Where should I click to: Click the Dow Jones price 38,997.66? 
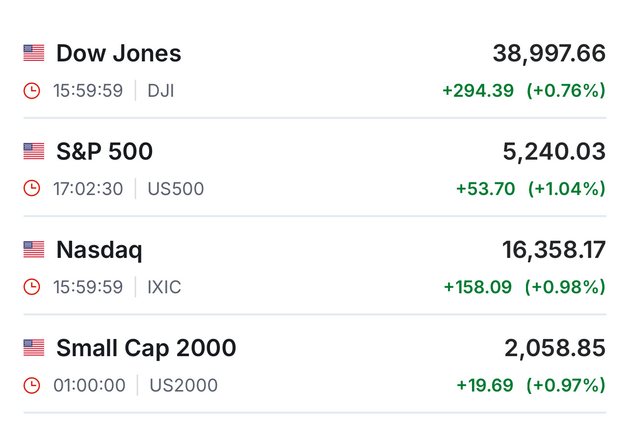pos(549,53)
